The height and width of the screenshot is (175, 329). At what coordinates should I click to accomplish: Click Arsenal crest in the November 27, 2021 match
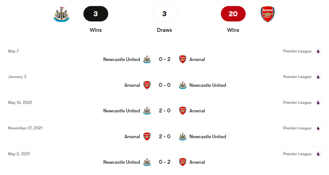click(147, 136)
